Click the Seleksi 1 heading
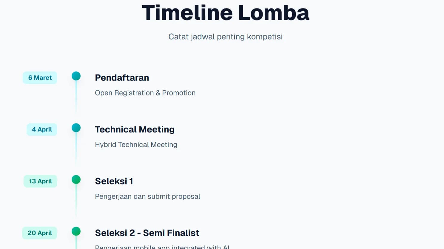The width and height of the screenshot is (444, 249). tap(114, 181)
